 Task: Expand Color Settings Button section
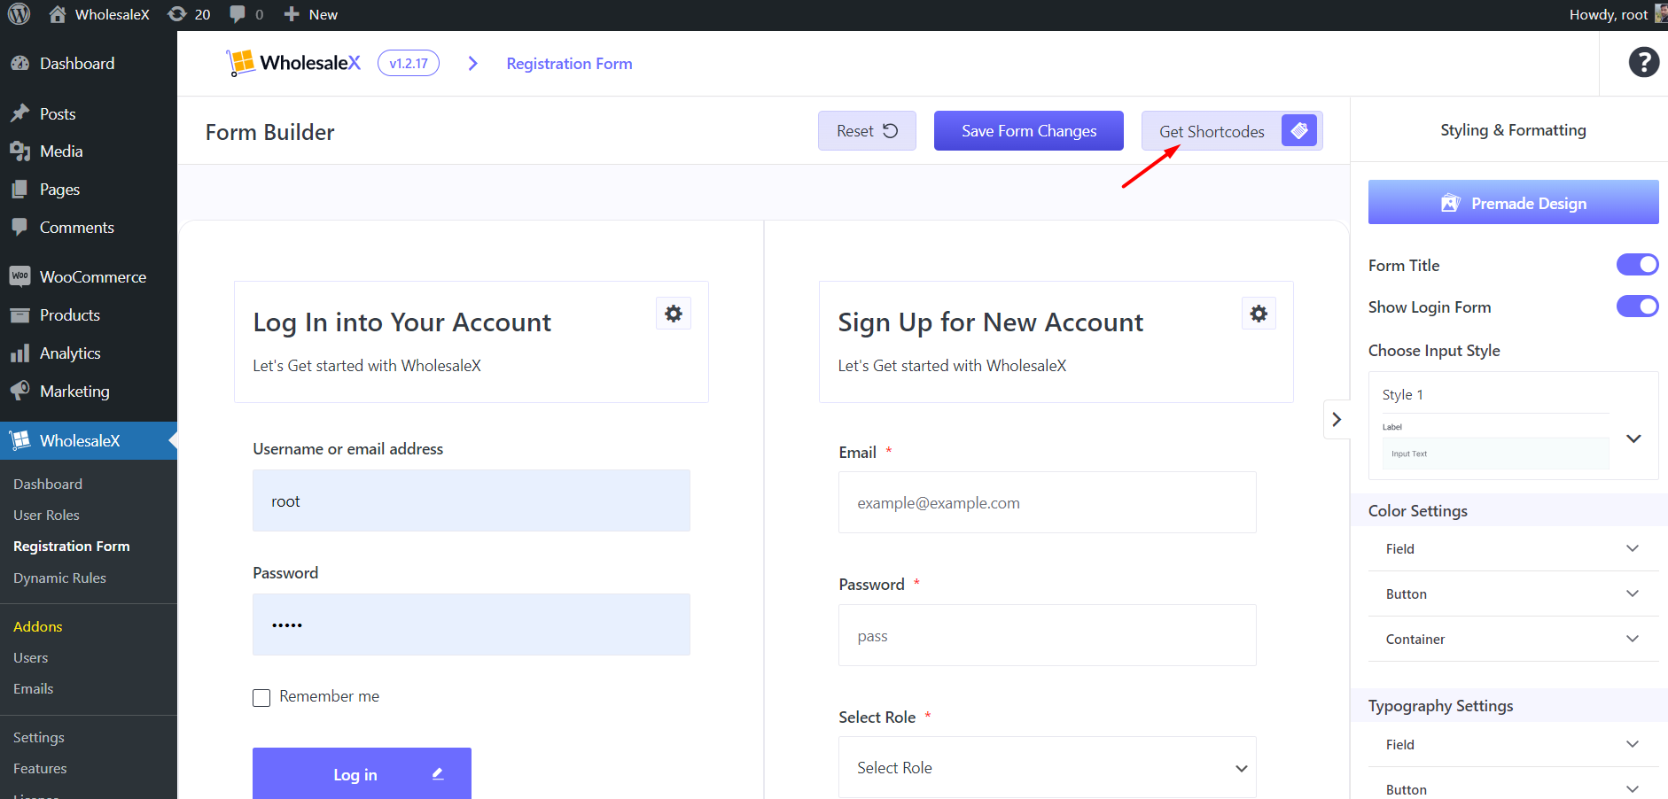pyautogui.click(x=1513, y=594)
